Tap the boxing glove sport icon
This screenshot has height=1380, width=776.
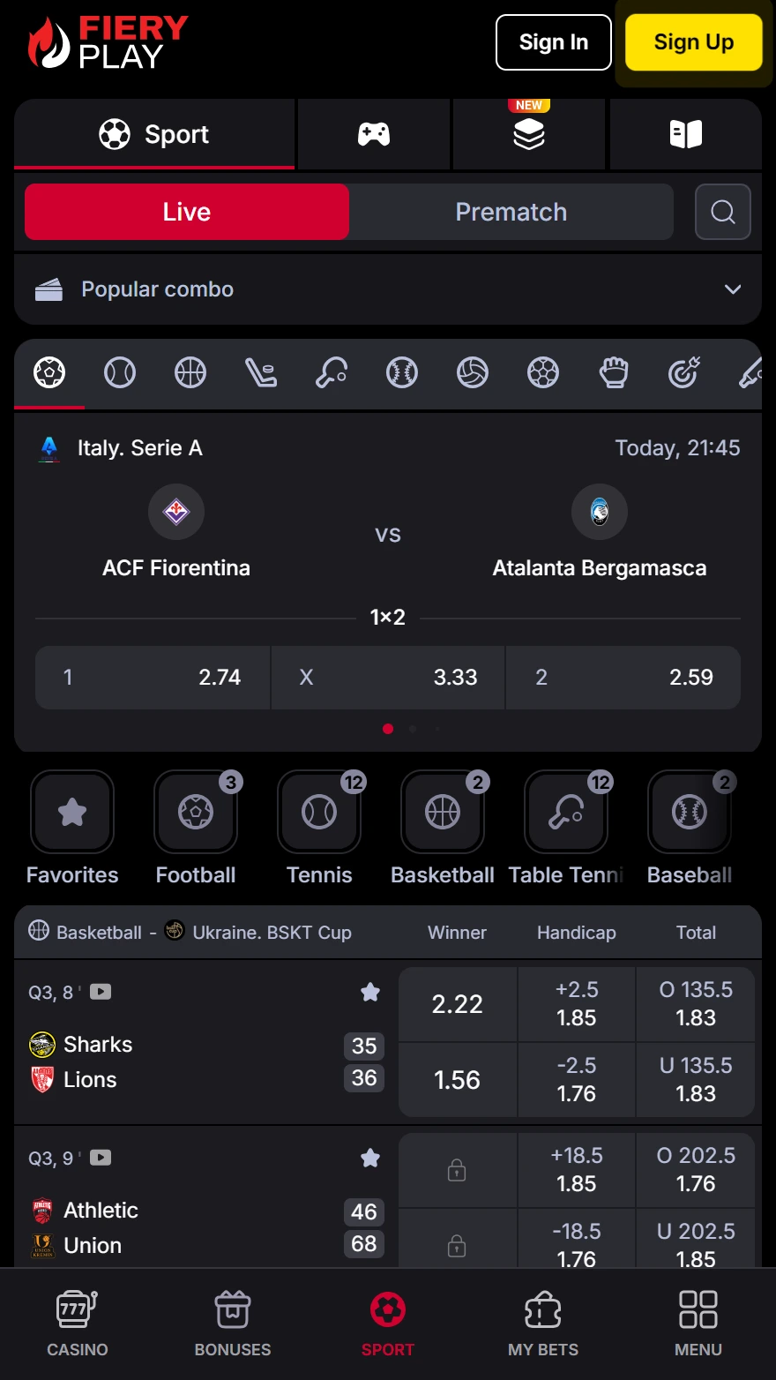coord(614,373)
